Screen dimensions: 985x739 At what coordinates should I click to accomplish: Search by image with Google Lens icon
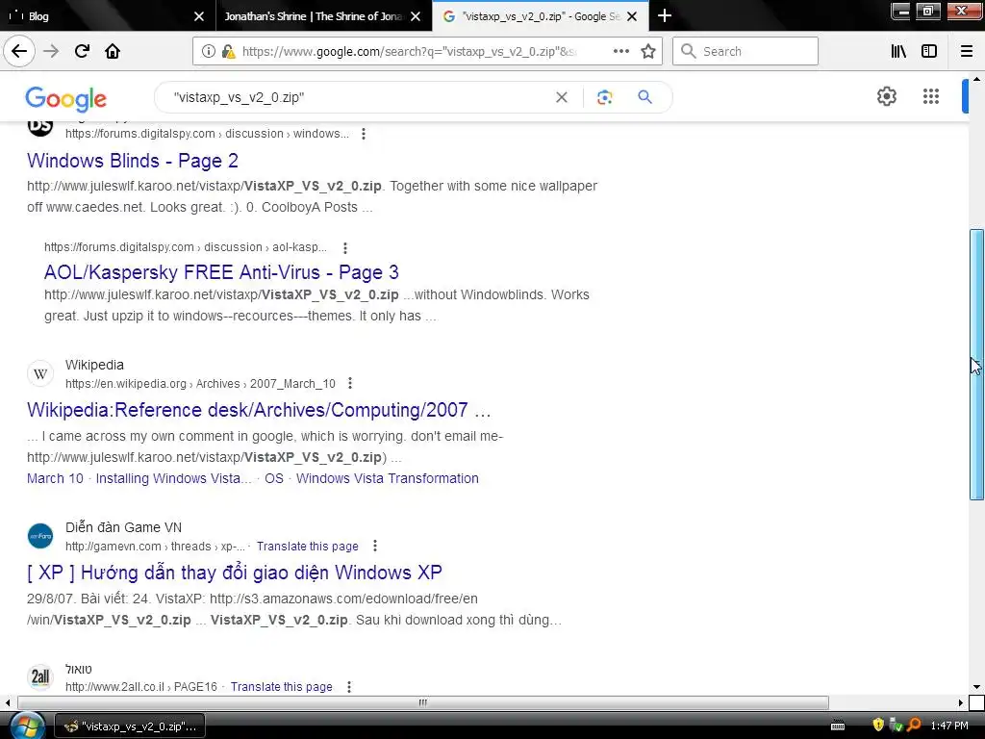pos(604,97)
